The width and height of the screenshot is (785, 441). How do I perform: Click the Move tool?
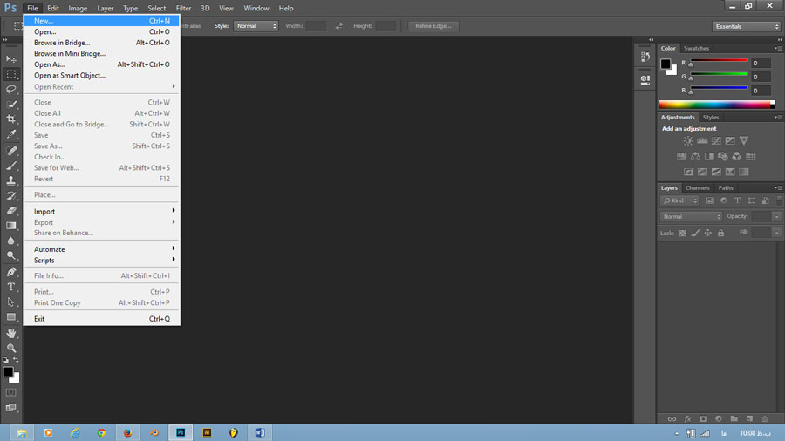coord(11,58)
